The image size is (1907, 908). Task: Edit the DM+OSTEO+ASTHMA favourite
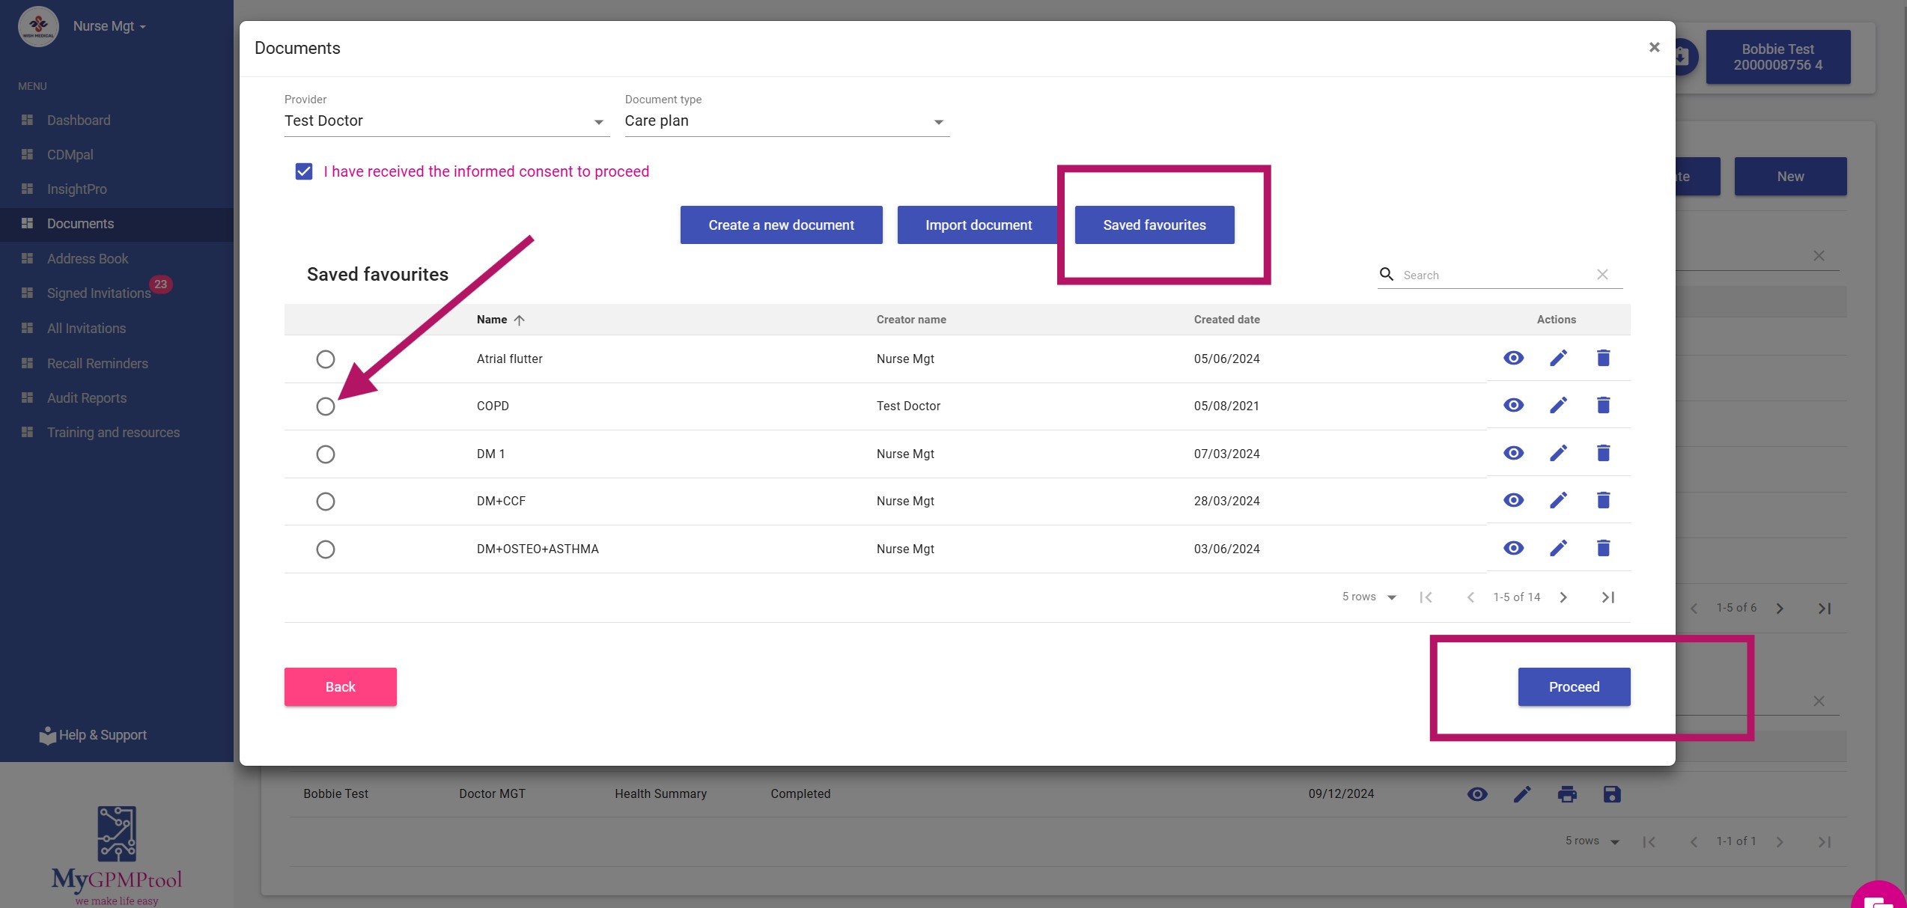1558,548
